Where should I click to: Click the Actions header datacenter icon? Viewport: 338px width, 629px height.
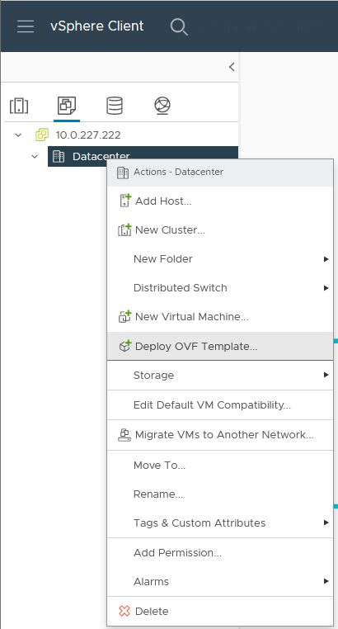coord(123,173)
